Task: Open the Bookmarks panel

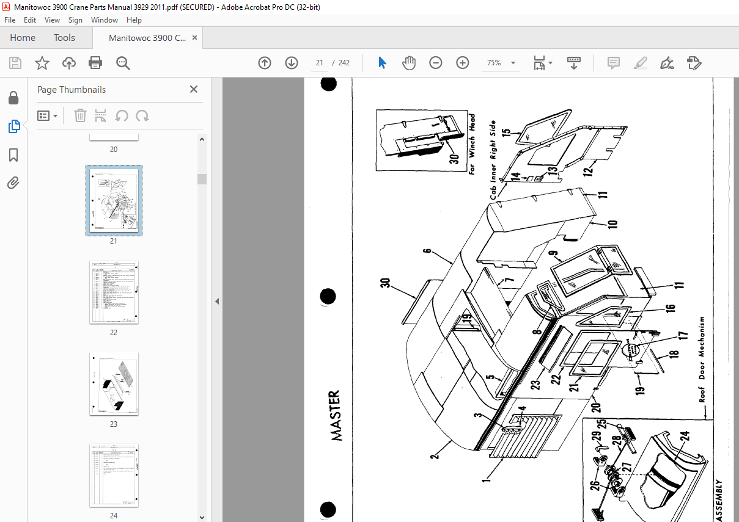Action: tap(13, 155)
